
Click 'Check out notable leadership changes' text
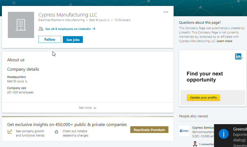pyautogui.click(x=76, y=133)
